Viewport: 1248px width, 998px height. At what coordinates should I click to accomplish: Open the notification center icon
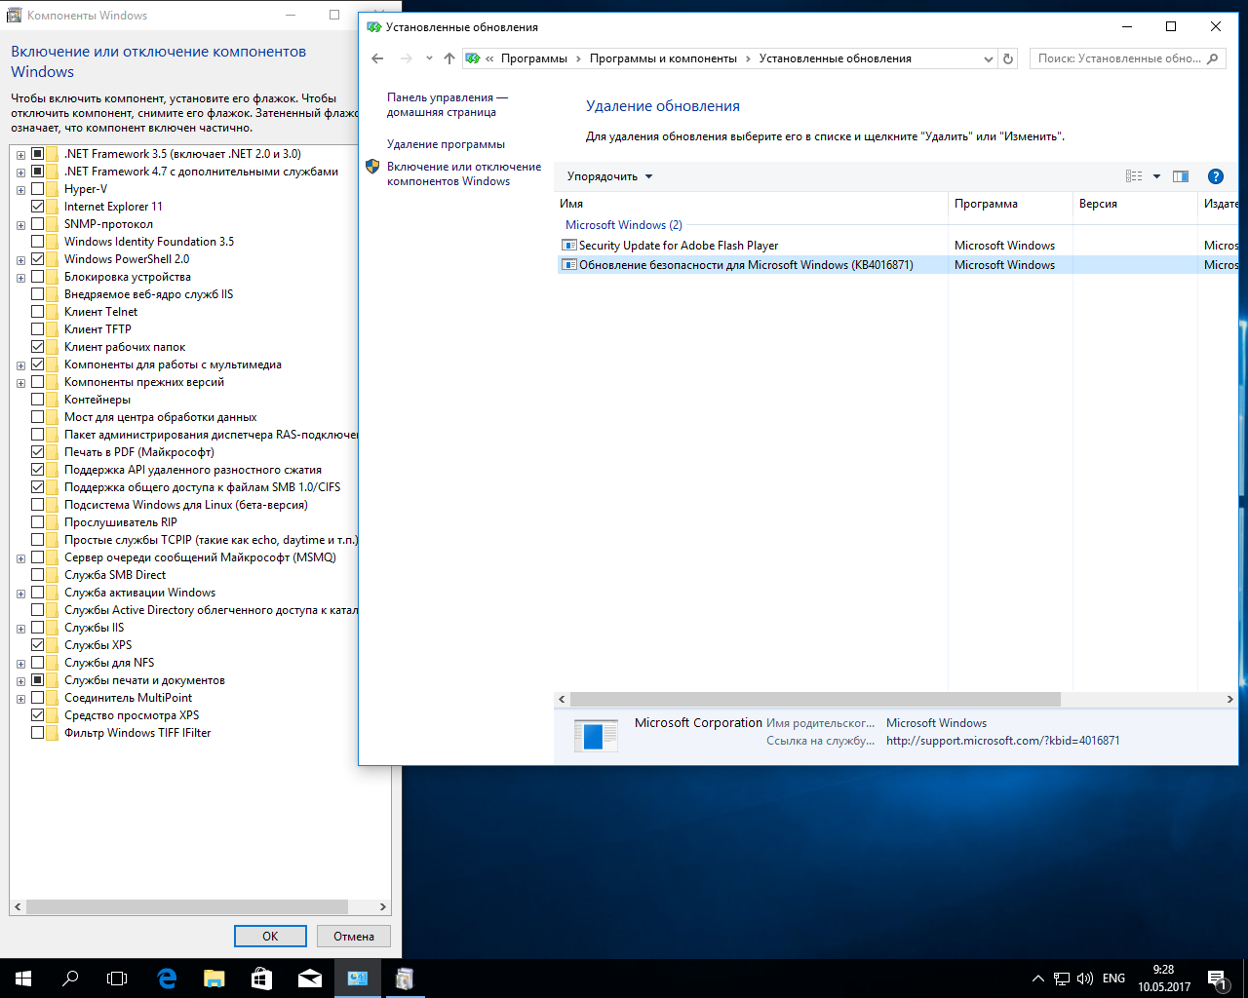coord(1217,979)
